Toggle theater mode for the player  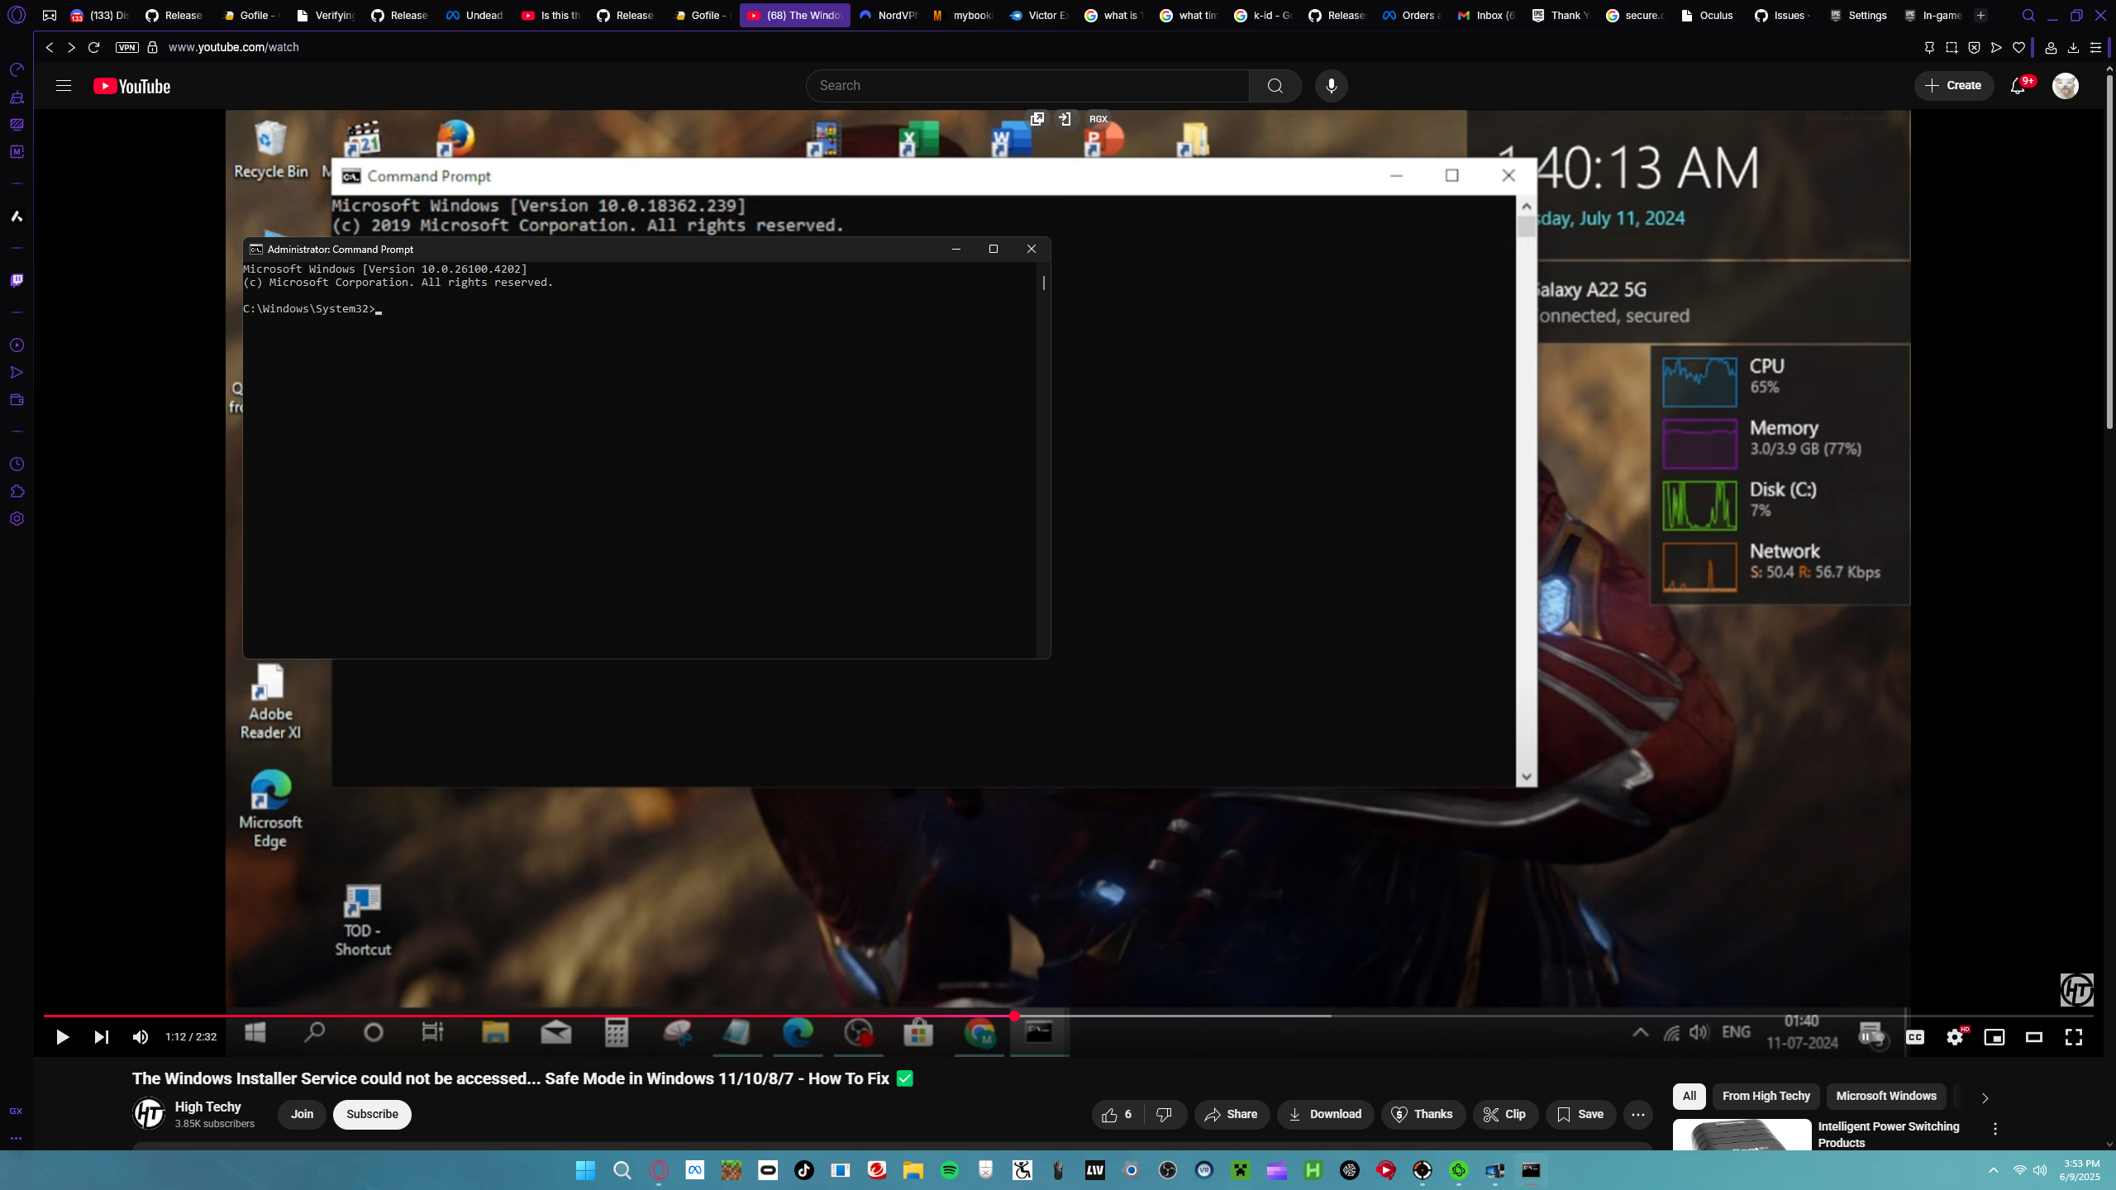click(x=2033, y=1037)
